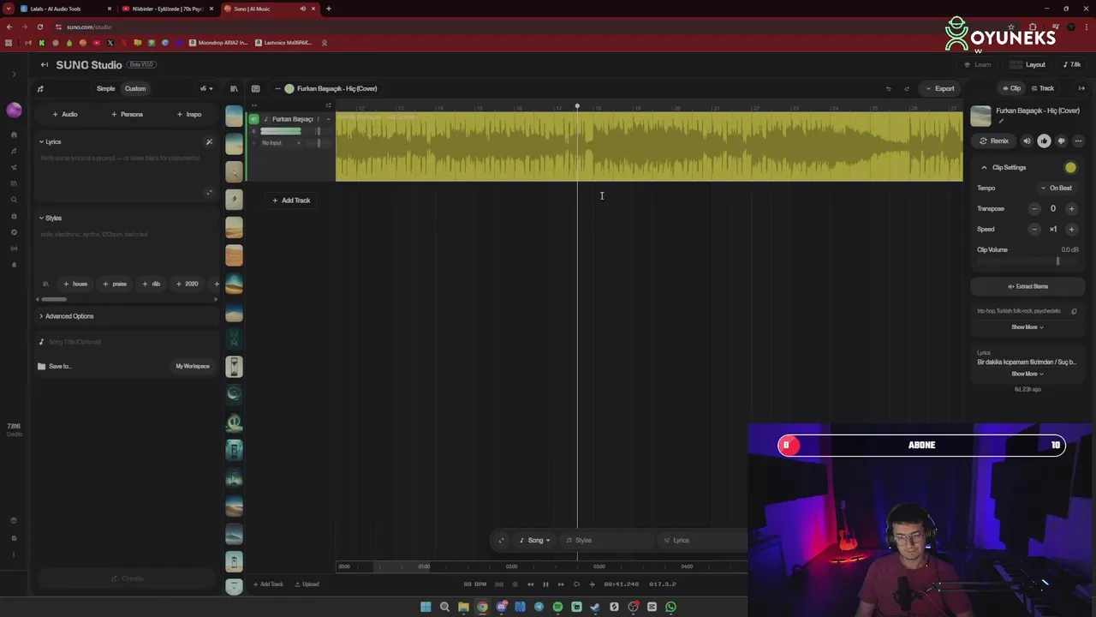The width and height of the screenshot is (1096, 617).
Task: Collapse the Clip Settings section
Action: 984,168
